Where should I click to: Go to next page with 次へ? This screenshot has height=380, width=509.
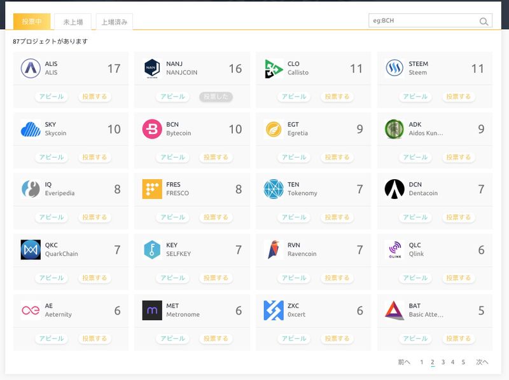482,362
